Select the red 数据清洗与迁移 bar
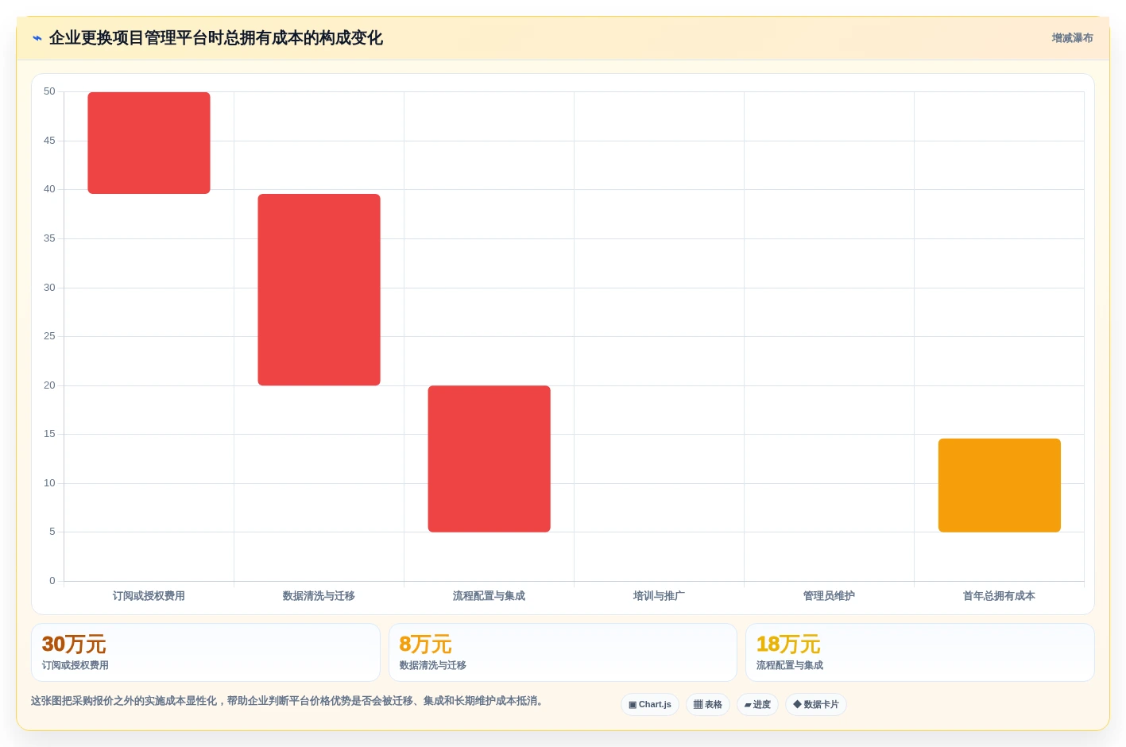 (319, 290)
